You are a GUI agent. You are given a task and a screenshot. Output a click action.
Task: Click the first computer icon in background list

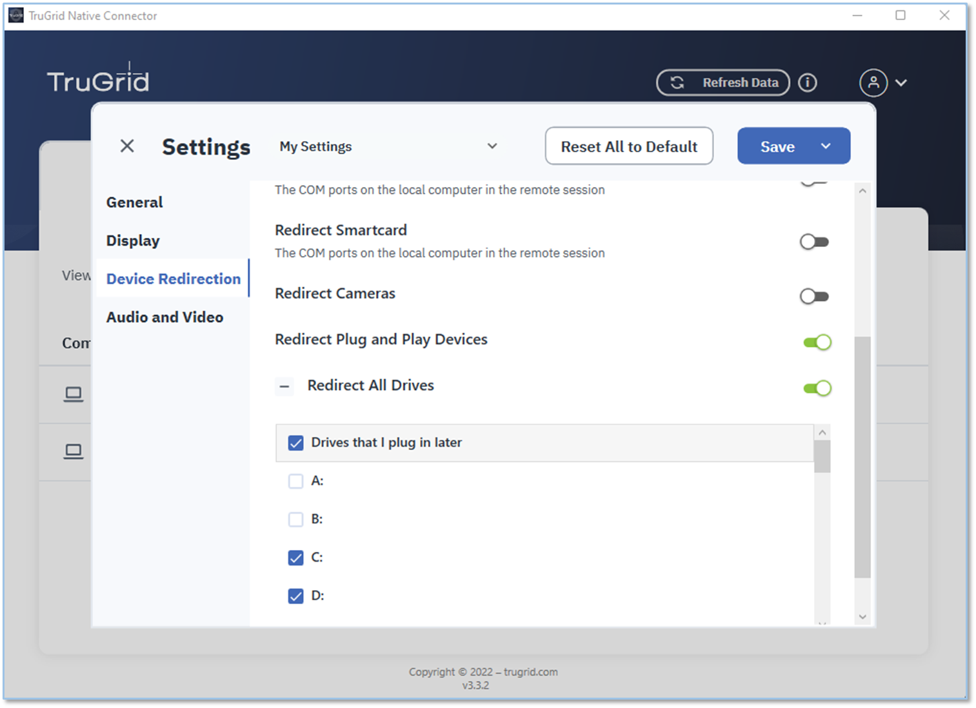(74, 394)
